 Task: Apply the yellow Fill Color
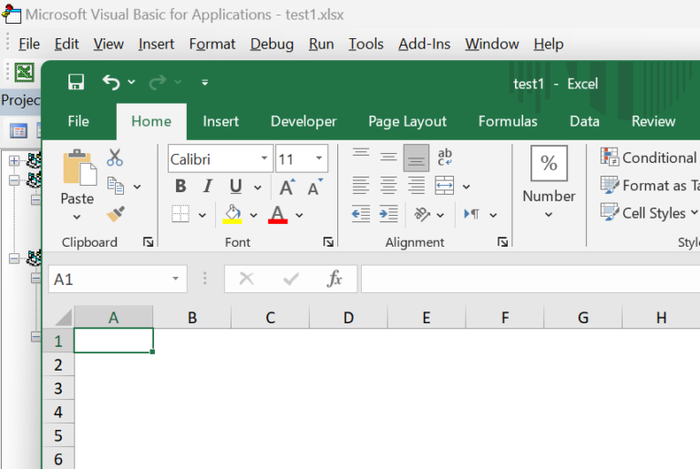pos(232,214)
